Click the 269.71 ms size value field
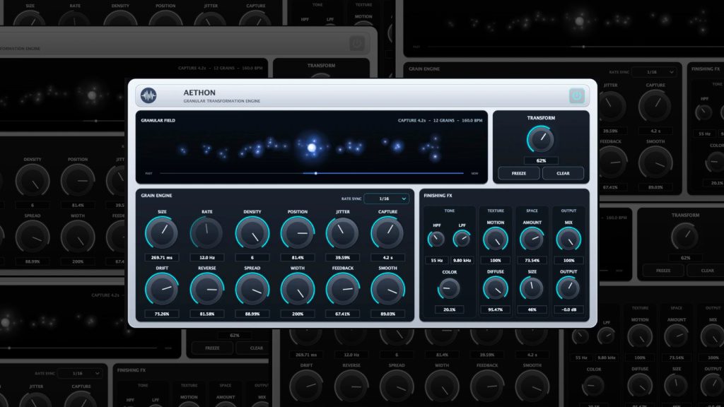Image resolution: width=724 pixels, height=407 pixels. 162,257
